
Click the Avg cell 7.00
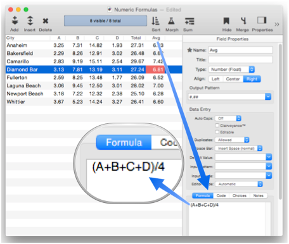click(158, 86)
